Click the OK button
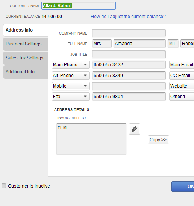This screenshot has height=206, width=194. 183,186
